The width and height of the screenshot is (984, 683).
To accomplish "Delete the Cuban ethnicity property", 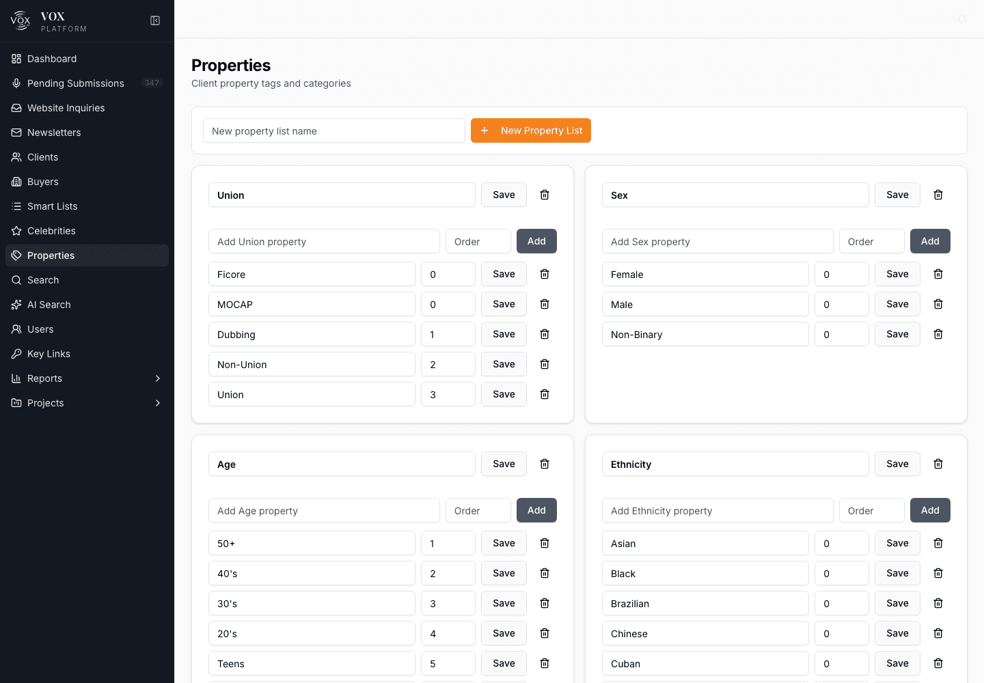I will tap(938, 663).
